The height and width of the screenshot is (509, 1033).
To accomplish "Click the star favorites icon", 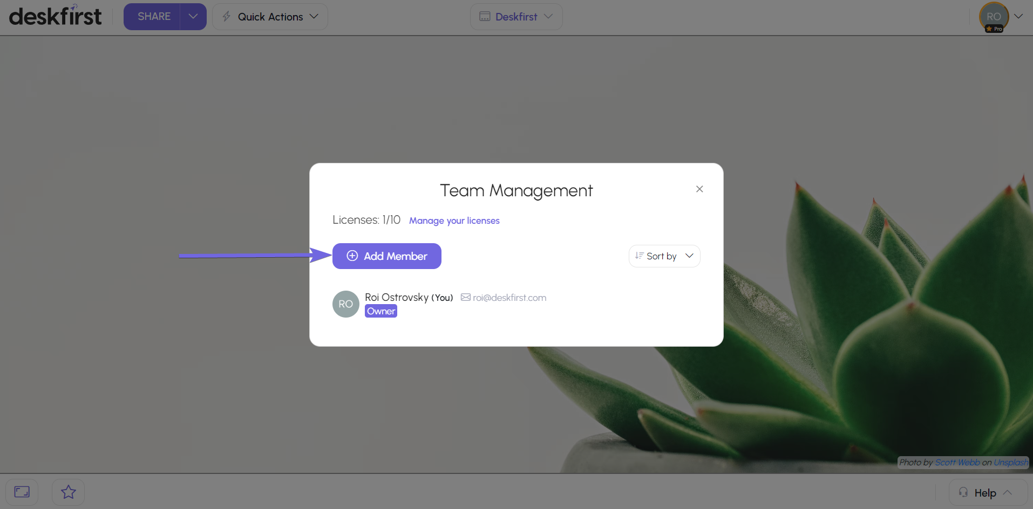I will [x=69, y=492].
